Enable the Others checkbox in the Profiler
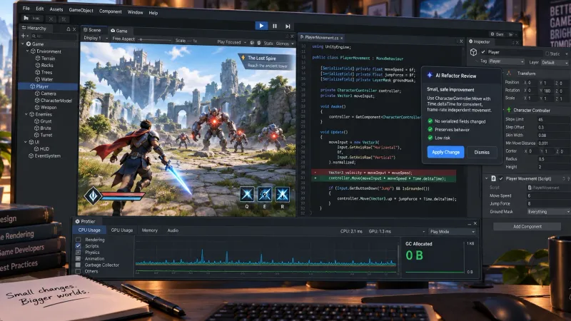This screenshot has height=321, width=571. point(78,271)
